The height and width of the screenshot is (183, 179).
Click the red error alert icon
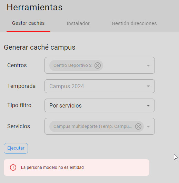[x=13, y=167]
